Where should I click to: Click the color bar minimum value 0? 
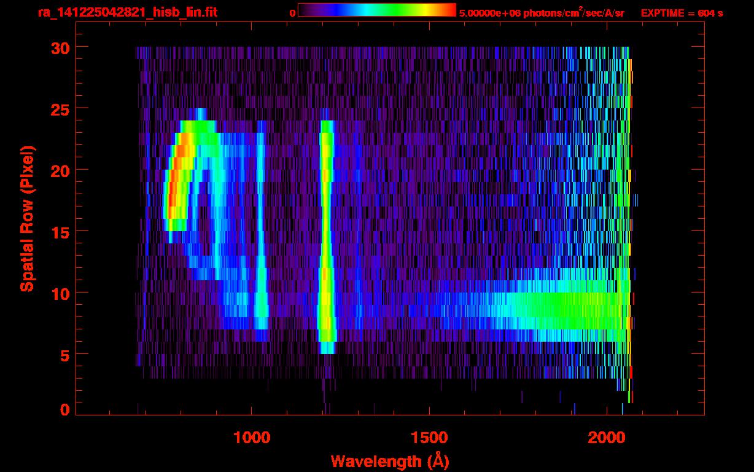pos(292,12)
